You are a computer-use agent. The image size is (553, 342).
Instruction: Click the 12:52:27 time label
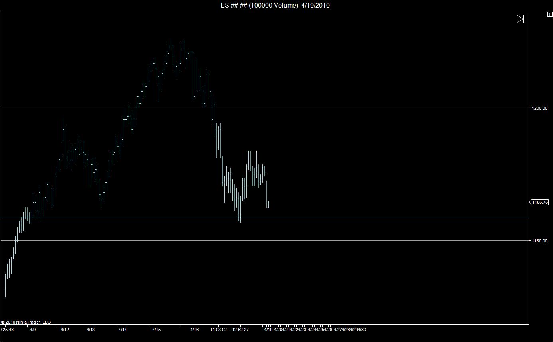pos(240,330)
